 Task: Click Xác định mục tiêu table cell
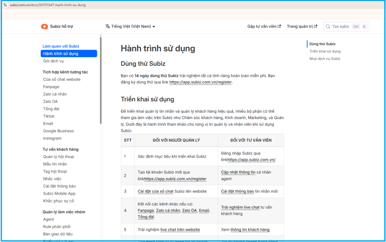click(x=176, y=157)
